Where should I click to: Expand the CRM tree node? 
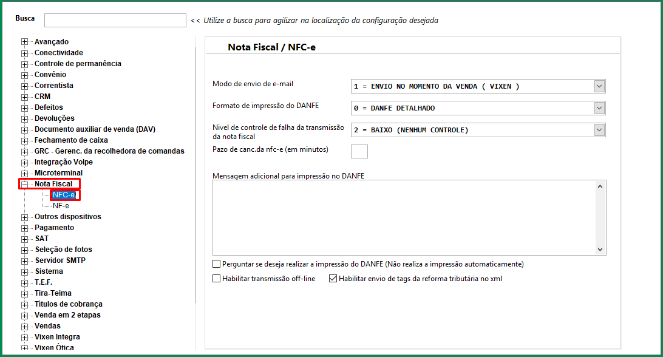24,97
